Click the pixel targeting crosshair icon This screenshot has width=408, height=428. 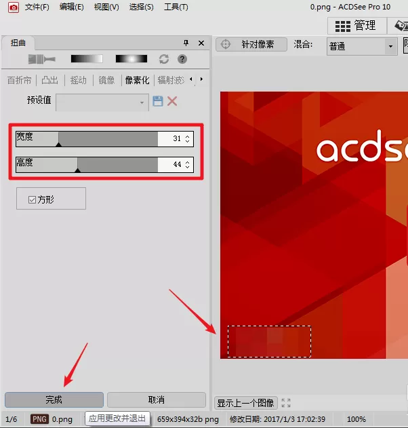click(226, 44)
